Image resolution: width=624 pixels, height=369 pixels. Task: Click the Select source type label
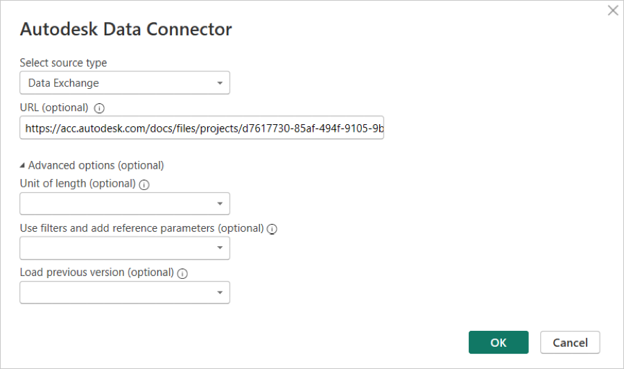63,62
